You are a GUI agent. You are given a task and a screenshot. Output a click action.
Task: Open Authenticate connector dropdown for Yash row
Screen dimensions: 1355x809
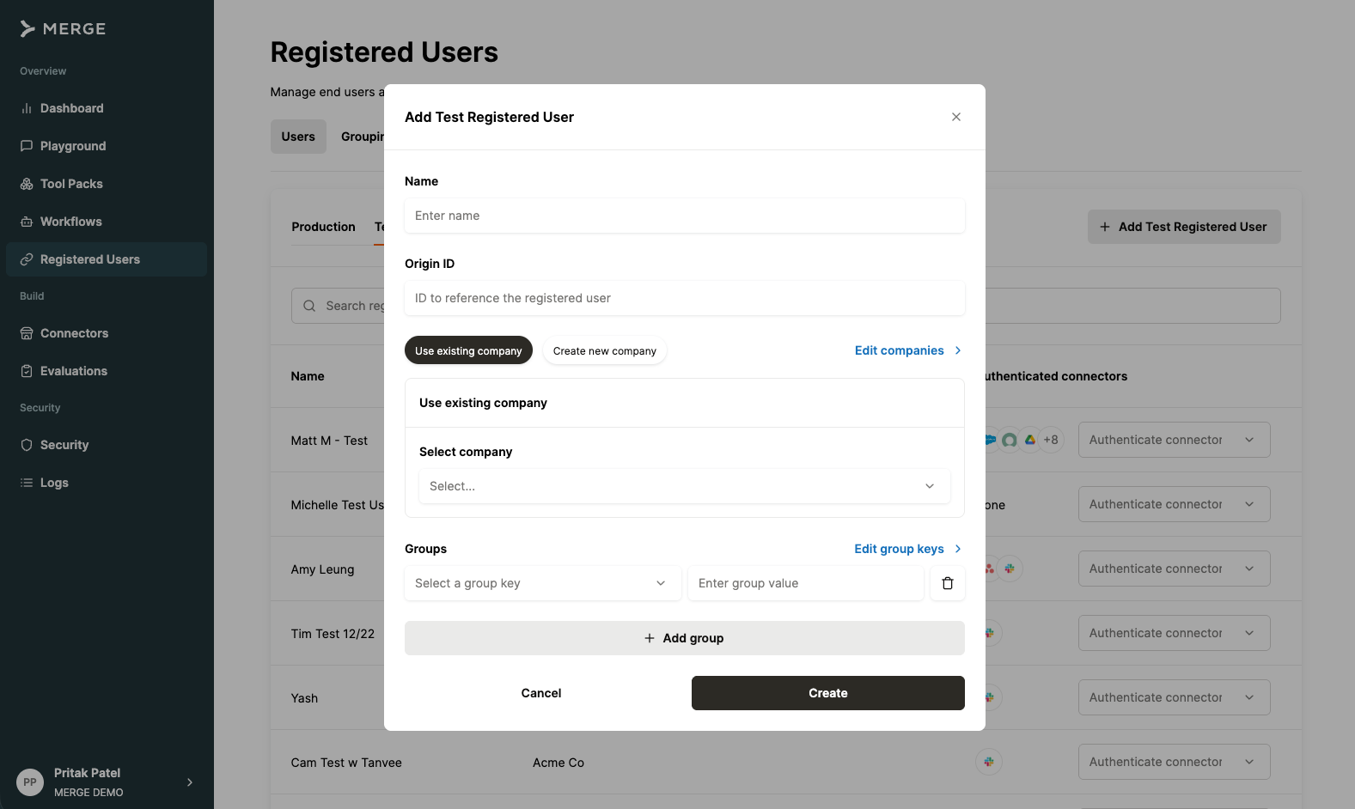coord(1174,697)
